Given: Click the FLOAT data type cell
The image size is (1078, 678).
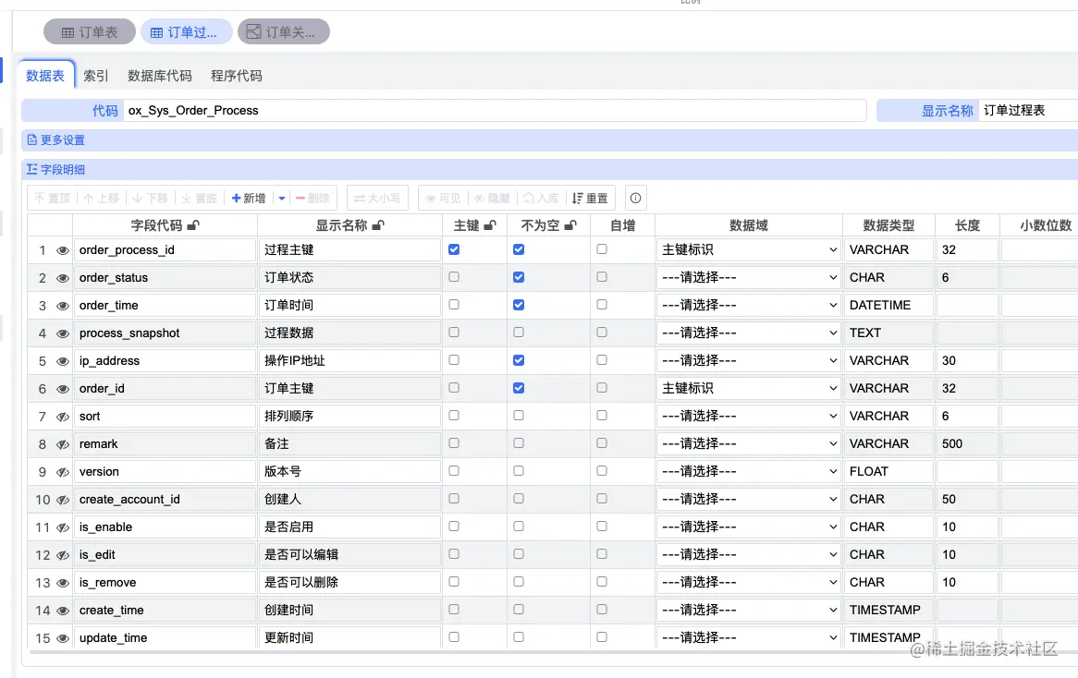Looking at the screenshot, I should [888, 471].
